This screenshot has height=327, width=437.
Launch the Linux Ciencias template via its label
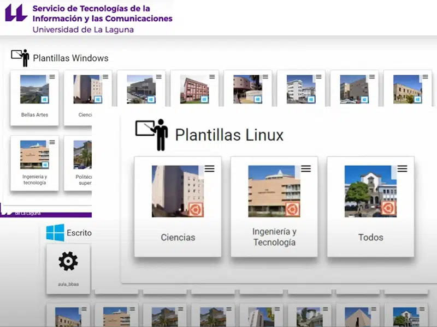(x=178, y=238)
